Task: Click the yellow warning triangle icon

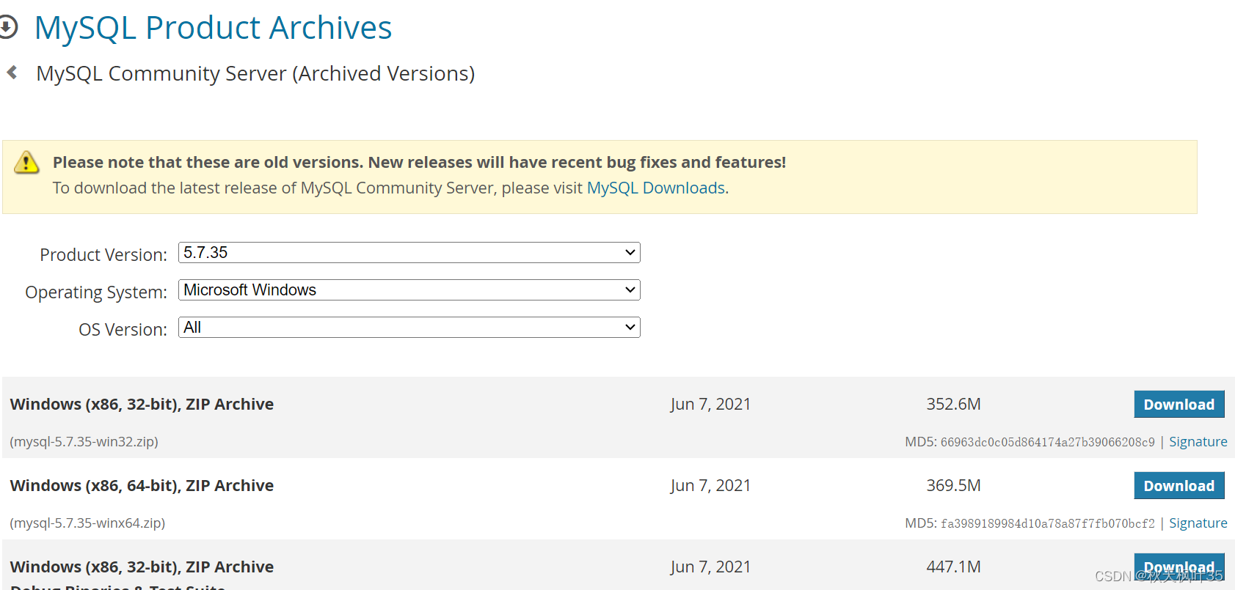Action: click(26, 162)
